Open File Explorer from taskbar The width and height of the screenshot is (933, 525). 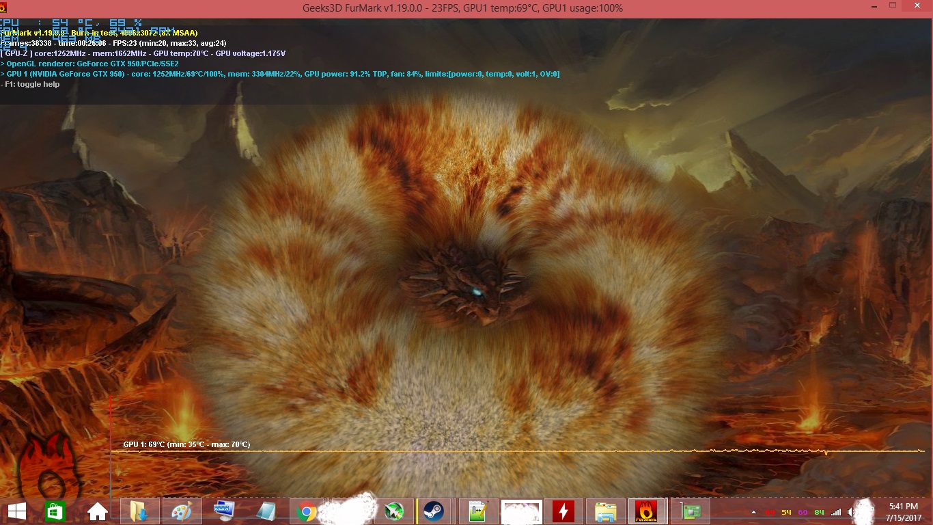pyautogui.click(x=605, y=511)
